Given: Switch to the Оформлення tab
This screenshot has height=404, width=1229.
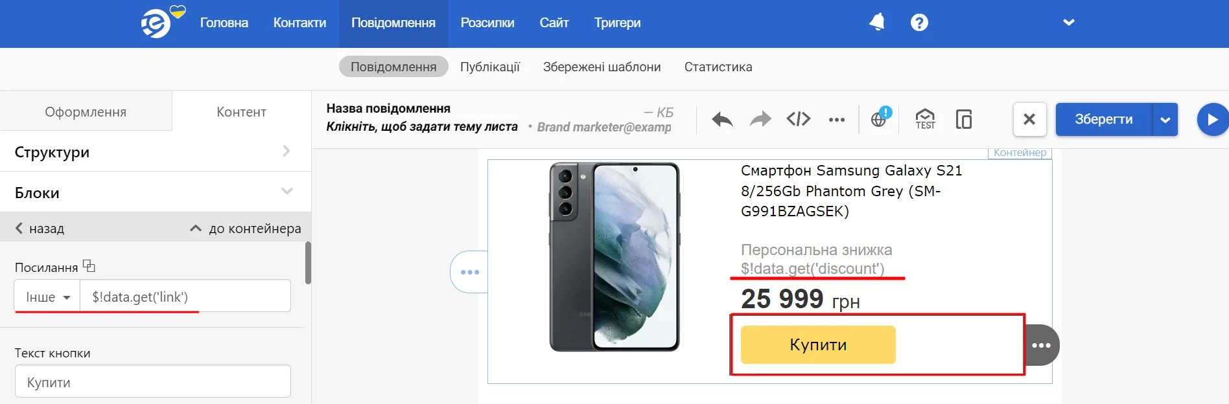Looking at the screenshot, I should pos(86,111).
